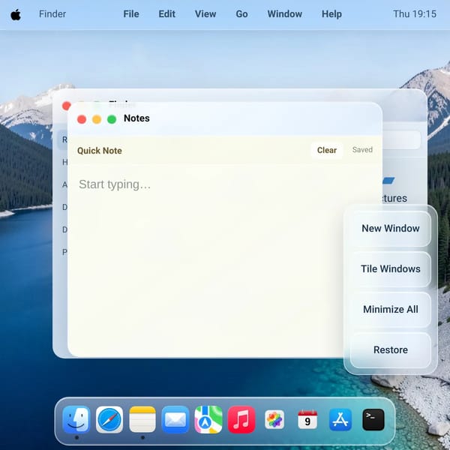Click the Quick Note heading
The width and height of the screenshot is (450, 450).
click(x=100, y=151)
